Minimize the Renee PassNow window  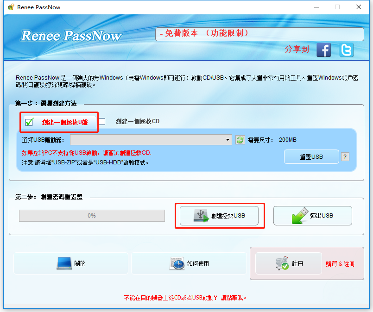pos(316,7)
